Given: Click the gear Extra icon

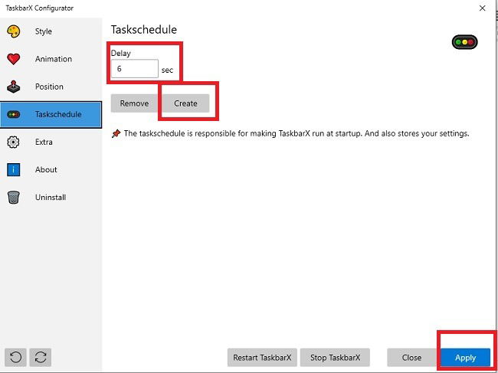Looking at the screenshot, I should (13, 142).
